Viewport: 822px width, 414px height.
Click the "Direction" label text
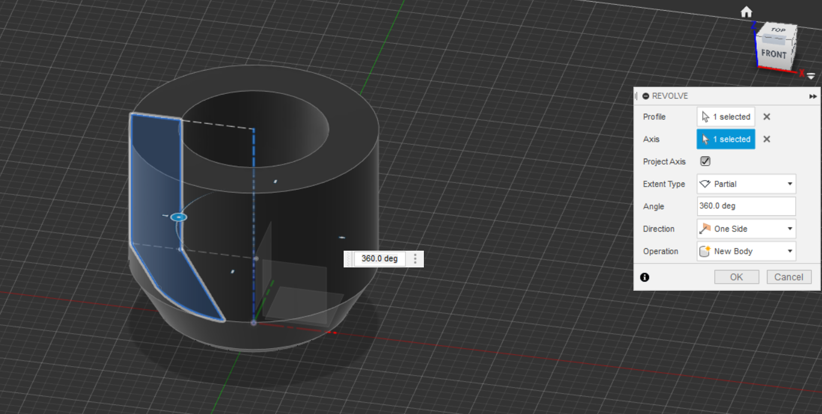[659, 229]
